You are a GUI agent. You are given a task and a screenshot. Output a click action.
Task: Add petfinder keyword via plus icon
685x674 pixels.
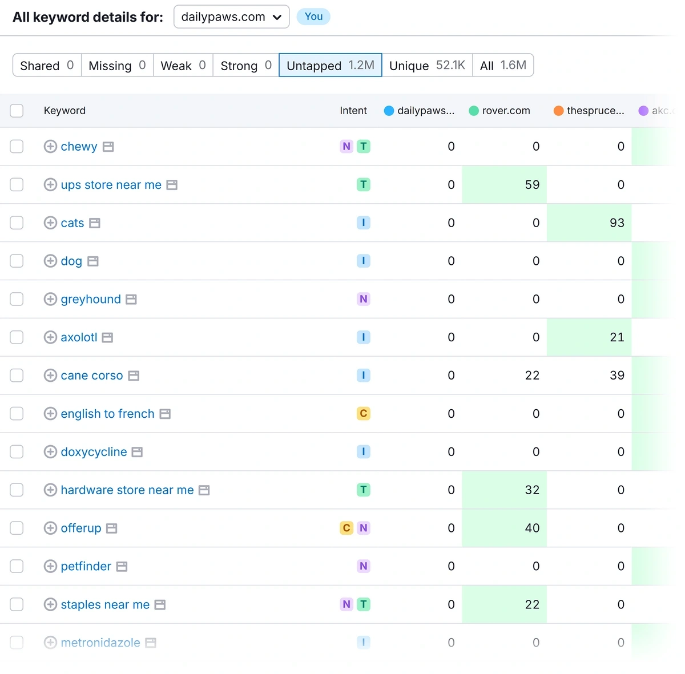click(x=50, y=566)
